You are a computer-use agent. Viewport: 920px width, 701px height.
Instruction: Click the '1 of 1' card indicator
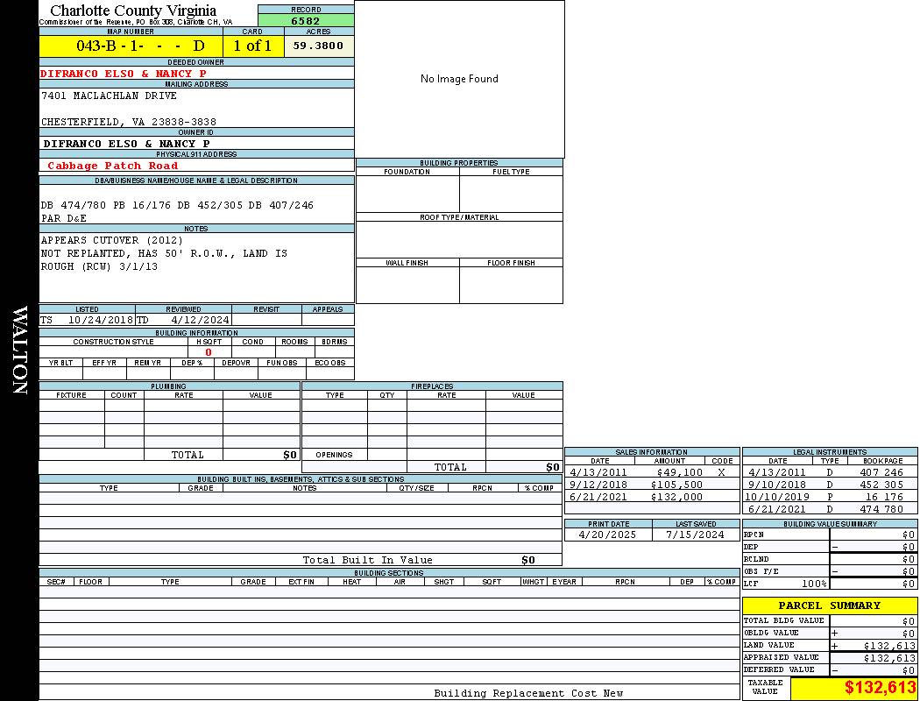point(252,46)
